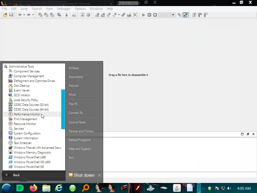Image resolution: width=257 pixels, height=193 pixels.
Task: Show hidden tray icons chevron
Action: pos(203,188)
